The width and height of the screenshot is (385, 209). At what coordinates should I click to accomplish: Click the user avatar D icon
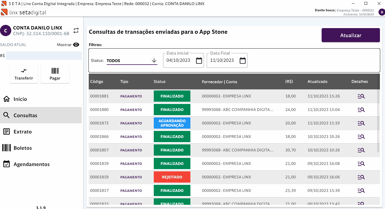pos(382,12)
